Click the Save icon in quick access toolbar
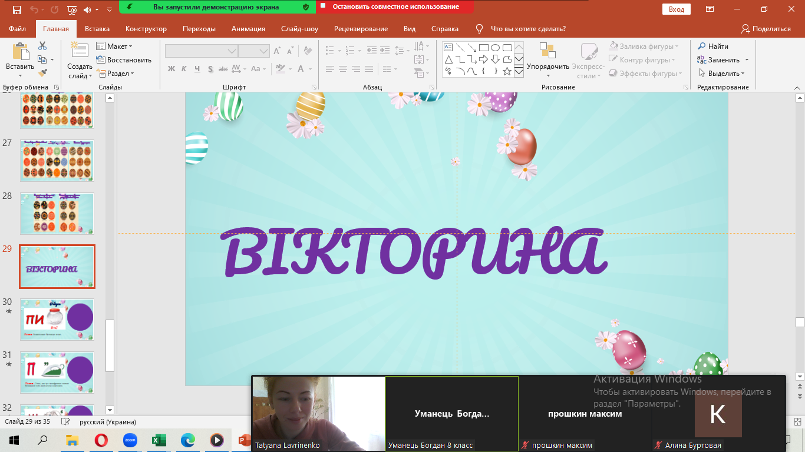 [x=17, y=9]
